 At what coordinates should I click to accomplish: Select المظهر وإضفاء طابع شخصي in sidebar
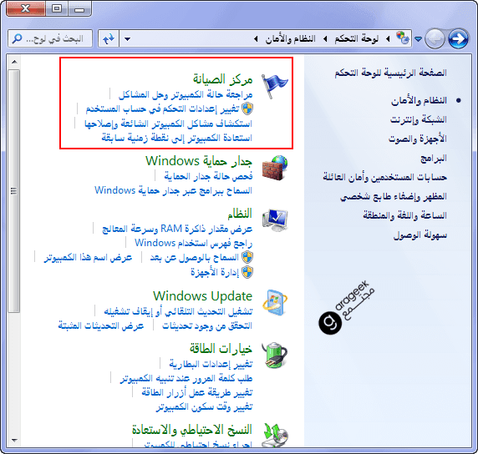point(394,196)
